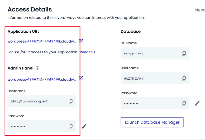Open the 'Read this' SSH/SFTP link
The width and height of the screenshot is (205, 140).
(x=88, y=52)
